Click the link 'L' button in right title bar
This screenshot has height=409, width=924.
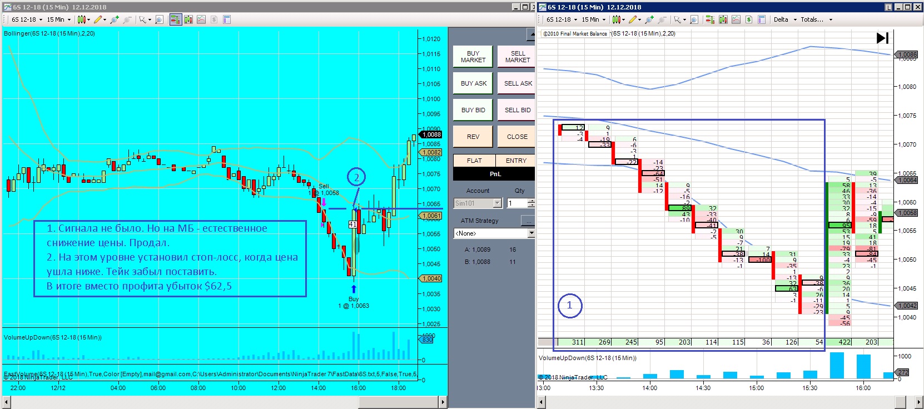[x=888, y=7]
